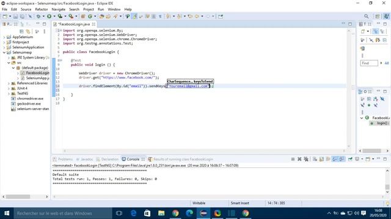Click the Terminate stop icon in Console
The height and width of the screenshot is (219, 391).
click(x=293, y=159)
